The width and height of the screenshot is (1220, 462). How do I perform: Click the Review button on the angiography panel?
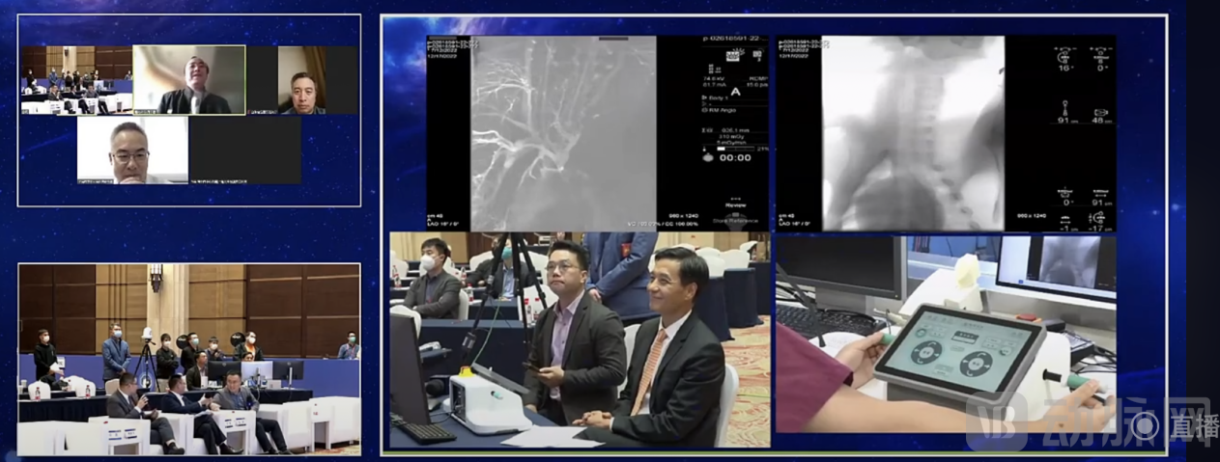(735, 204)
